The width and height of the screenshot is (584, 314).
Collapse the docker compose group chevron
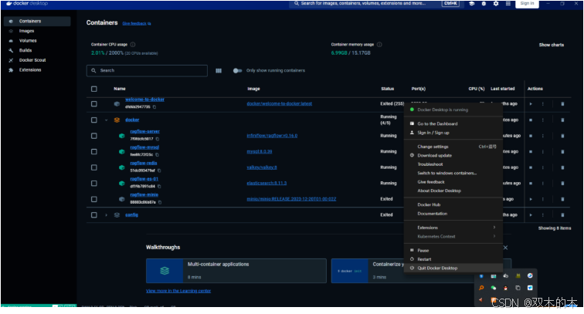106,120
